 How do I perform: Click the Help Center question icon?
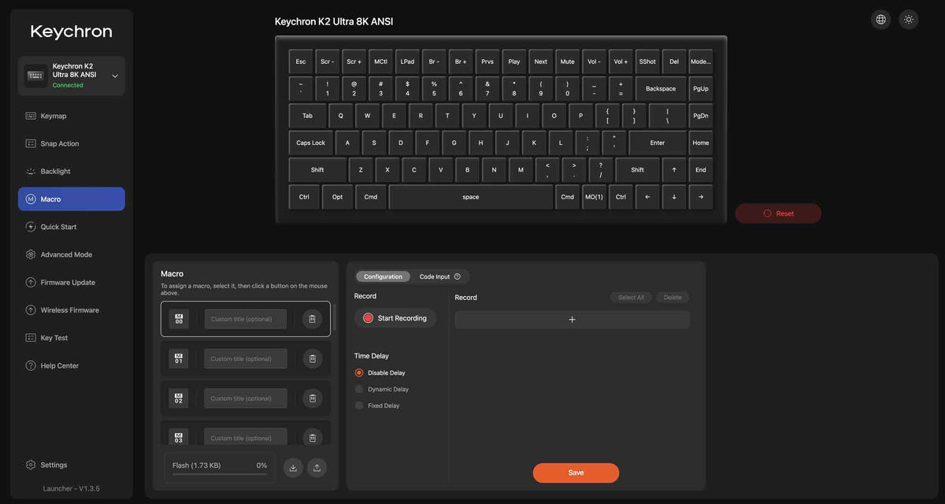click(31, 365)
